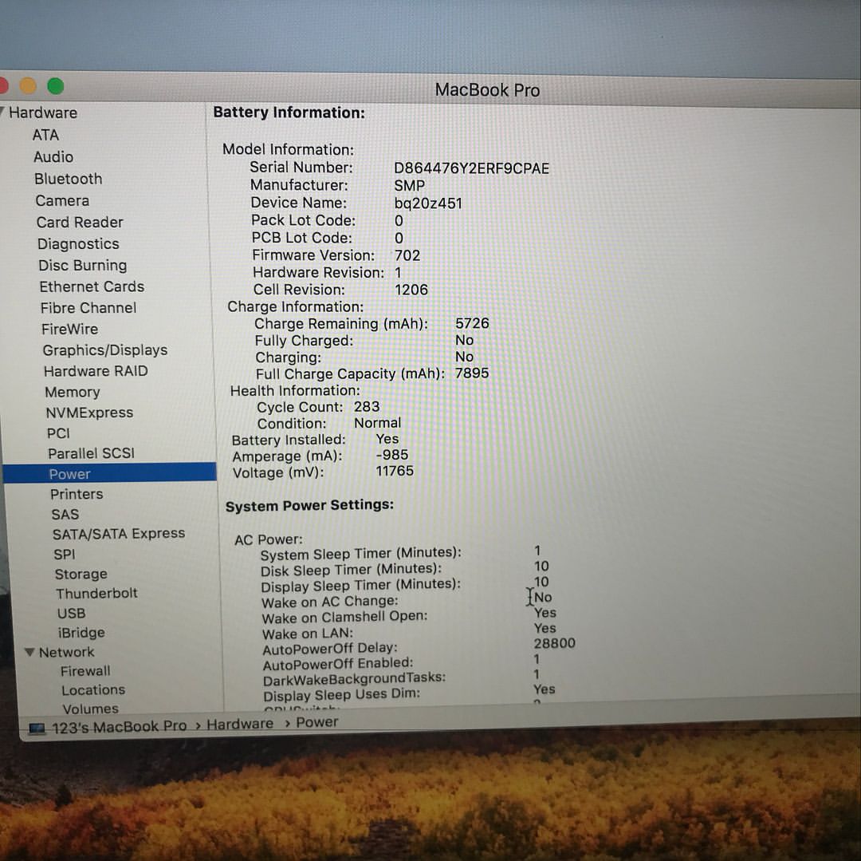Open the Fibre Channel entry

click(x=88, y=308)
